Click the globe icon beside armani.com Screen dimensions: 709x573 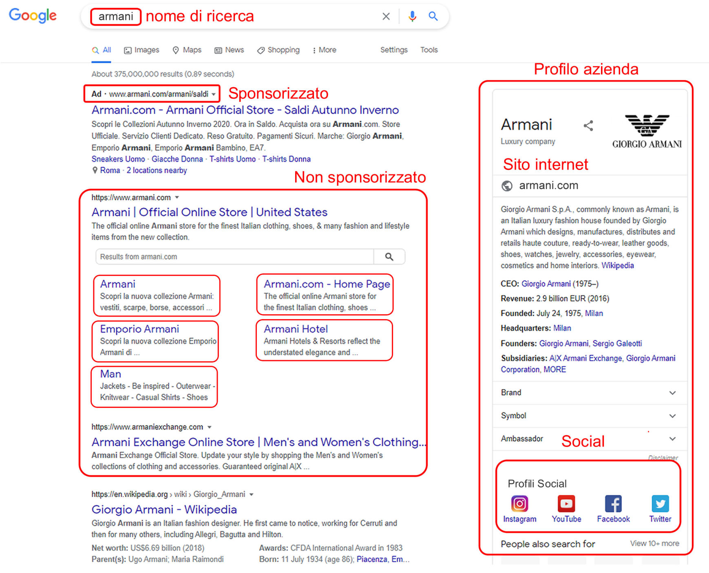507,186
